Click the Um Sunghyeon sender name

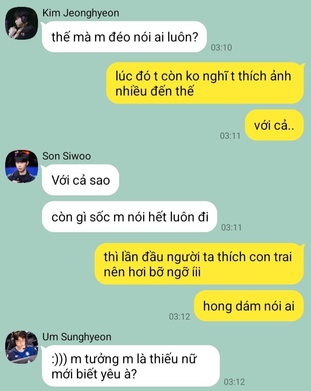click(77, 337)
